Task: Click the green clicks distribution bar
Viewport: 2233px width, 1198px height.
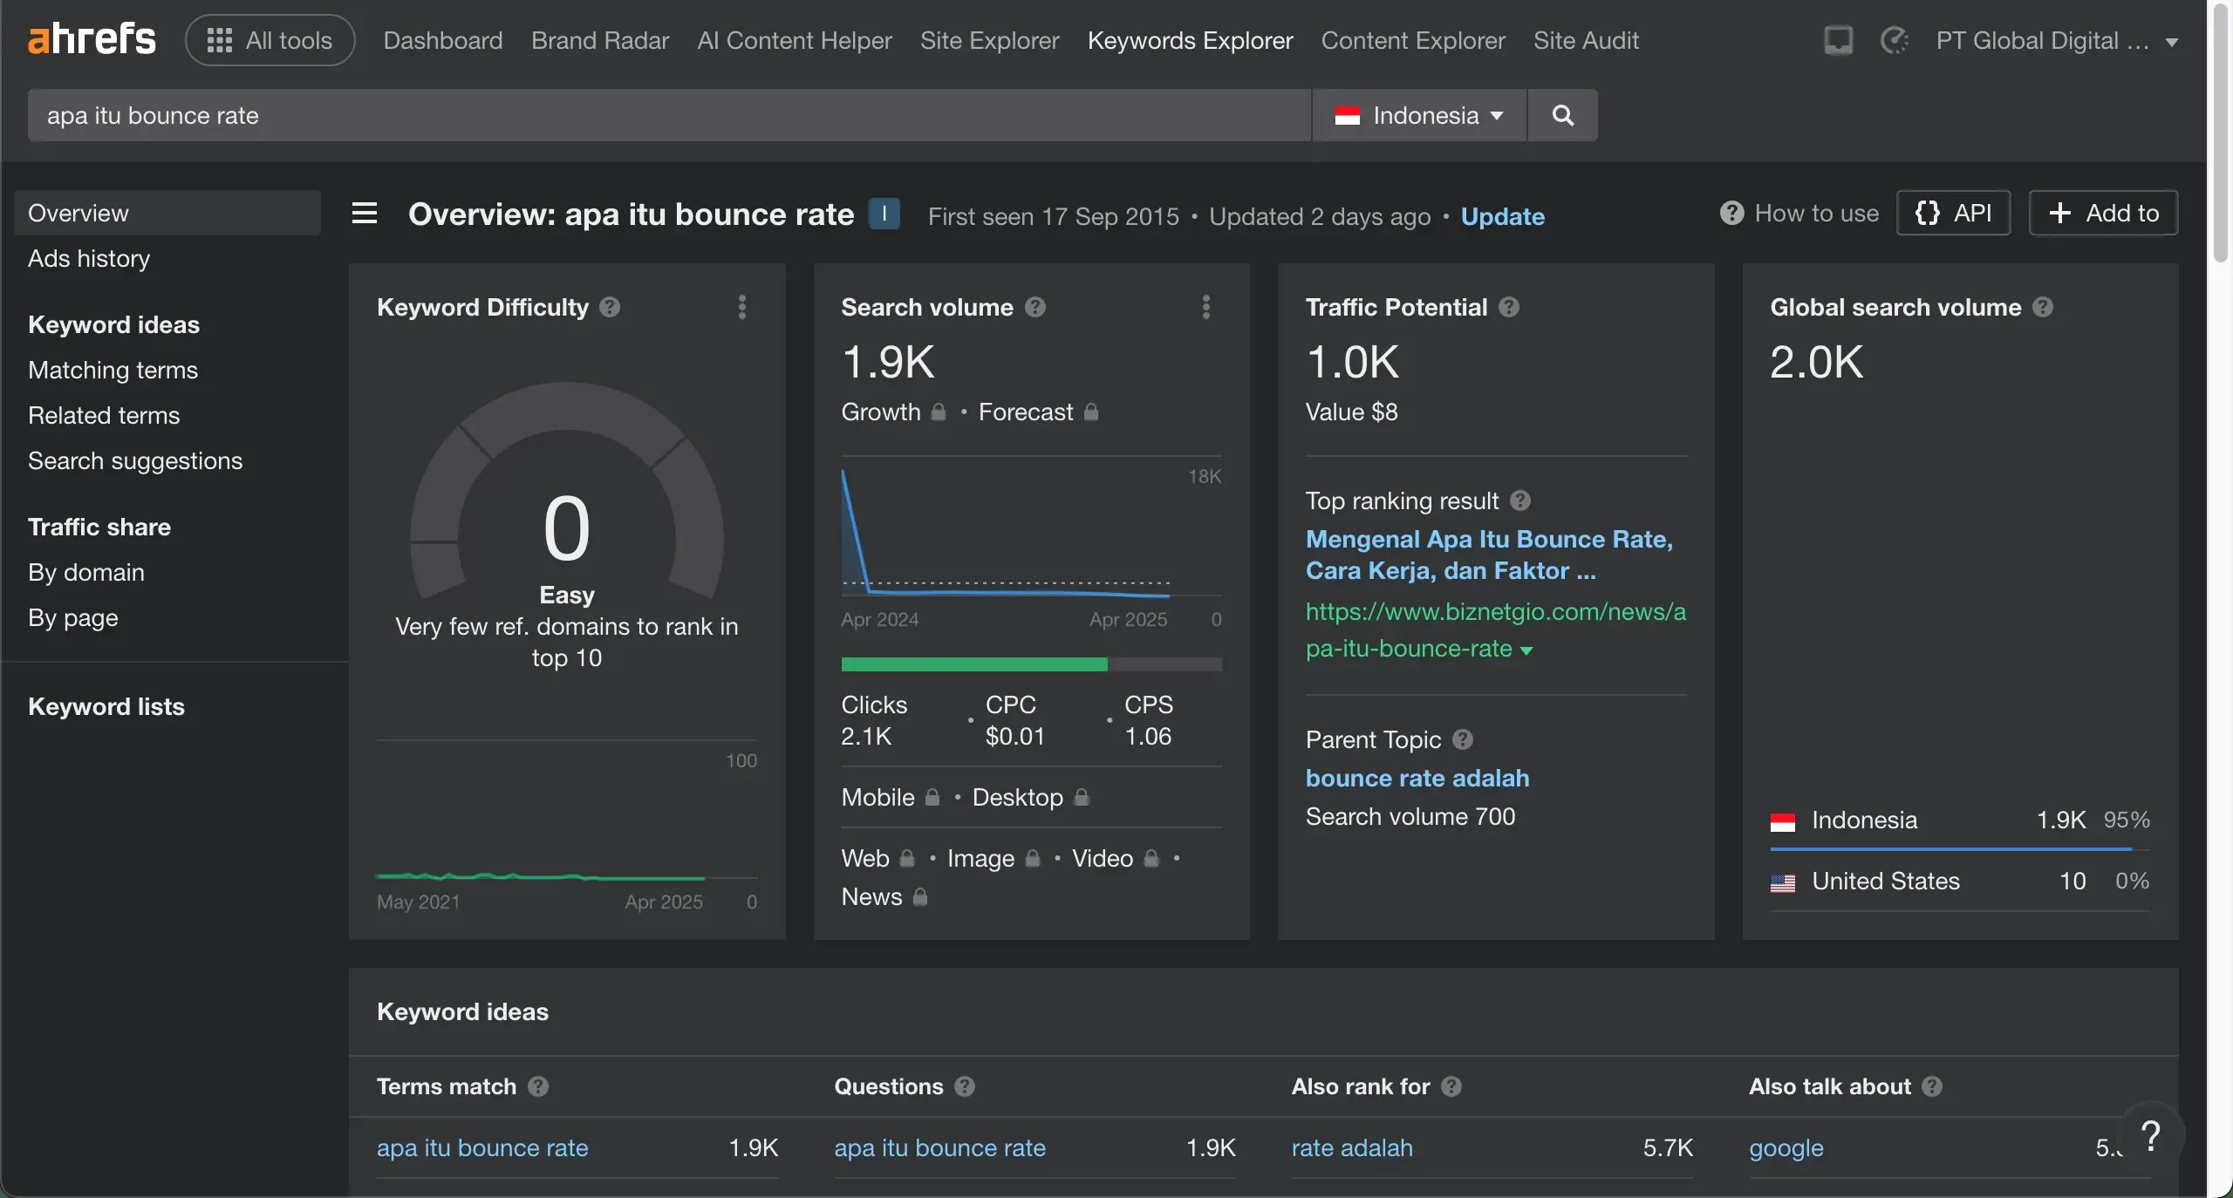Action: (973, 664)
